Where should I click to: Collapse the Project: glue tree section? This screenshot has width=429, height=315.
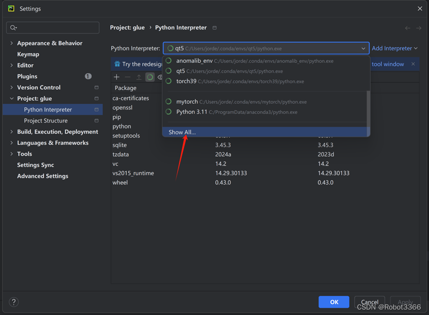[x=12, y=98]
